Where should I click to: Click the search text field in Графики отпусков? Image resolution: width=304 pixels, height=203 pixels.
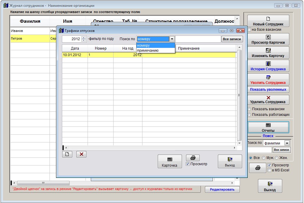point(198,39)
